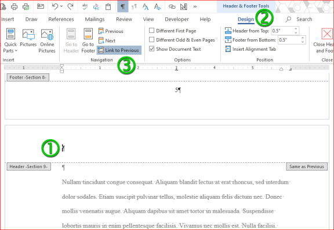Image resolution: width=334 pixels, height=230 pixels.
Task: Open the Review tab
Action: click(x=124, y=19)
